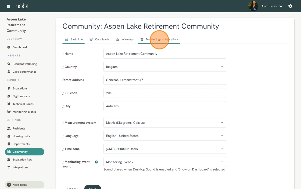Viewport: 301px width, 189px height.
Task: Click the ZIP code input field
Action: click(165, 93)
